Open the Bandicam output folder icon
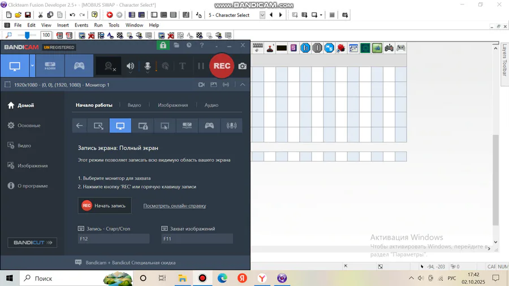Screen dimensions: 509x286 176,45
